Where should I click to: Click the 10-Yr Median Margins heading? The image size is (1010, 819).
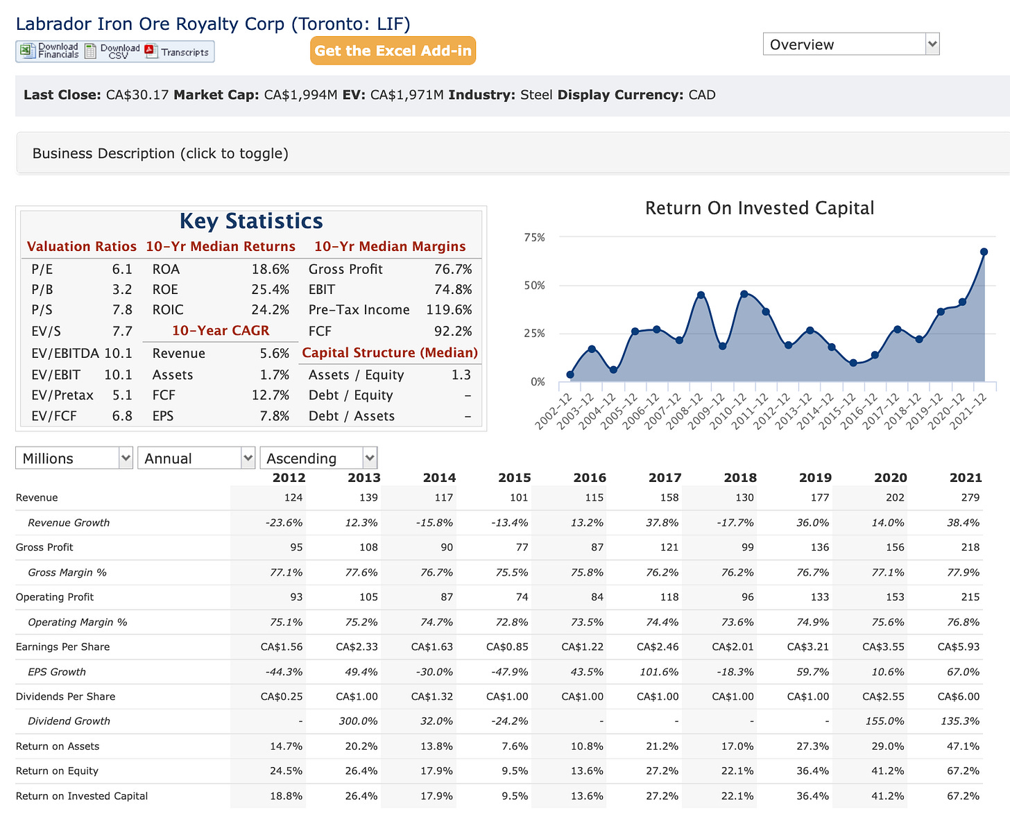[390, 246]
